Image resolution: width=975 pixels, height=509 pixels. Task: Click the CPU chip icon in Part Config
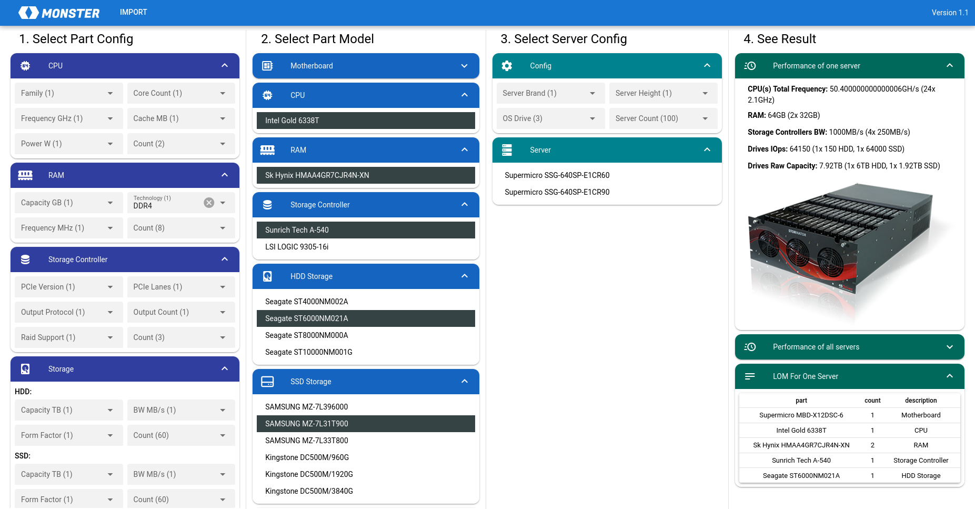coord(25,66)
